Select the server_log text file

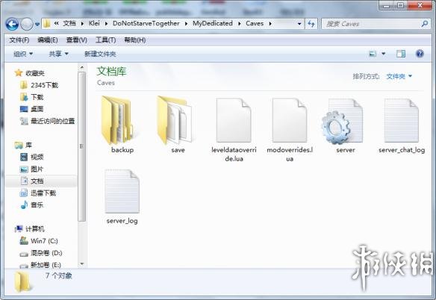122,191
